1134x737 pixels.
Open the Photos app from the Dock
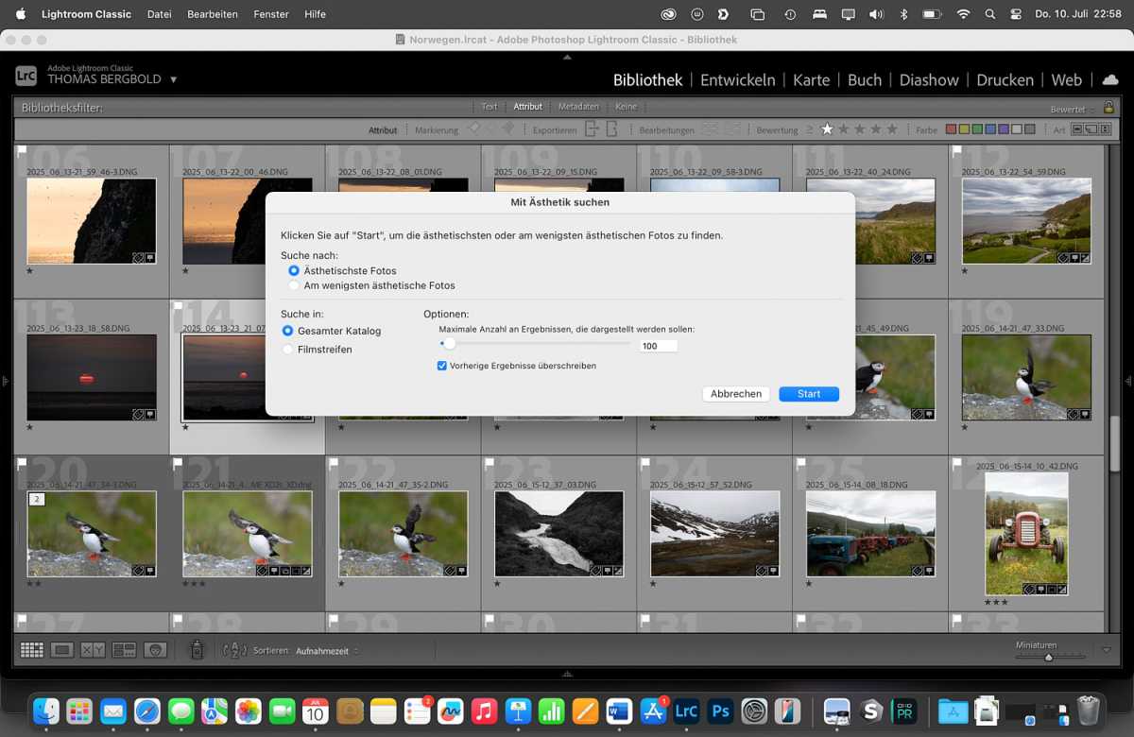point(249,711)
